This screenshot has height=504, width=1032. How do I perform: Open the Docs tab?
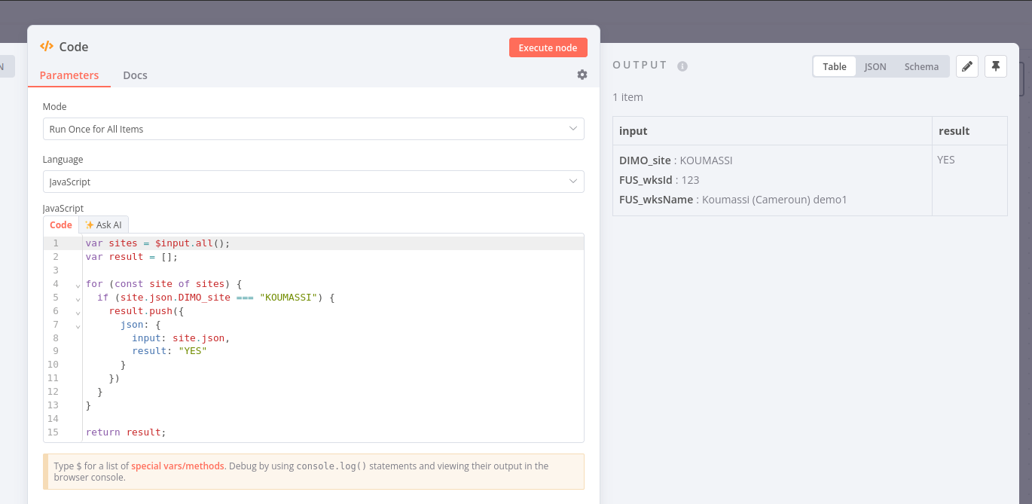pyautogui.click(x=135, y=75)
